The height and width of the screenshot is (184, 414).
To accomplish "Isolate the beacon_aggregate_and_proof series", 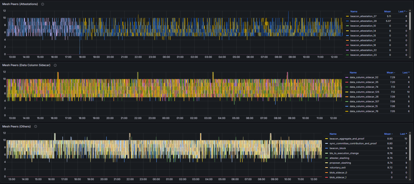I will (x=347, y=139).
